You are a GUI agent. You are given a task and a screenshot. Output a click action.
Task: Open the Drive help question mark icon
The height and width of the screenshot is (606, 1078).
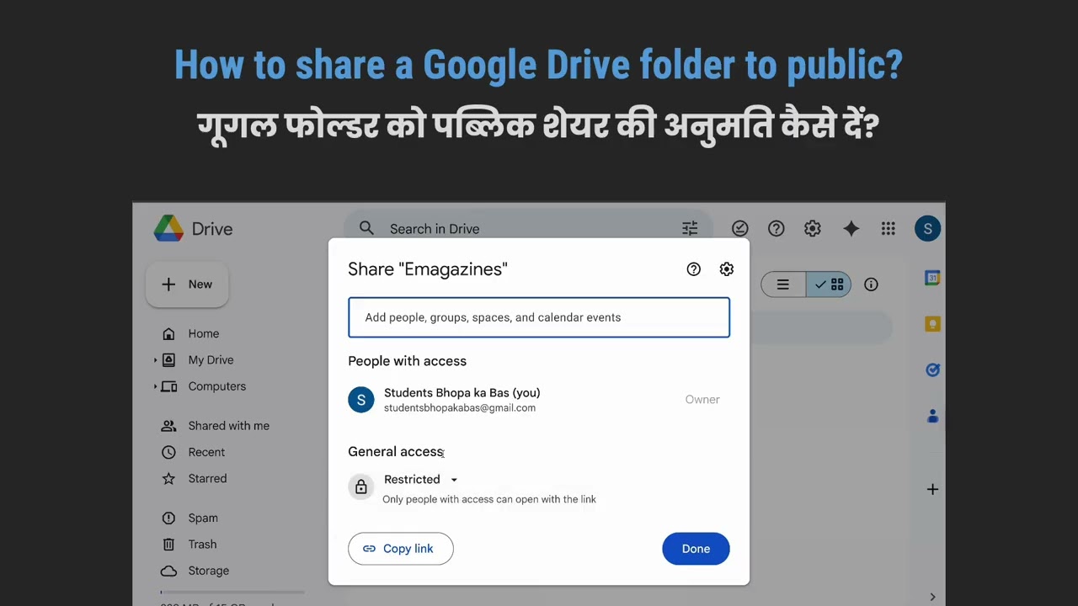[x=776, y=228]
